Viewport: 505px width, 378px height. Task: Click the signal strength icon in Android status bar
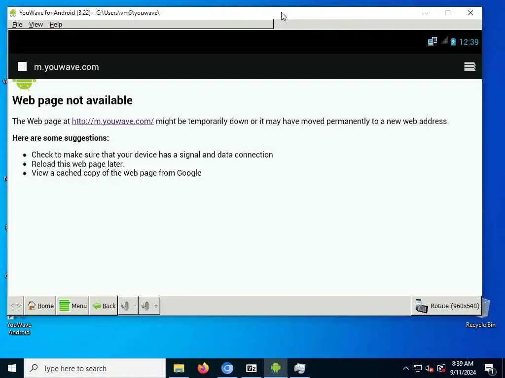(444, 41)
